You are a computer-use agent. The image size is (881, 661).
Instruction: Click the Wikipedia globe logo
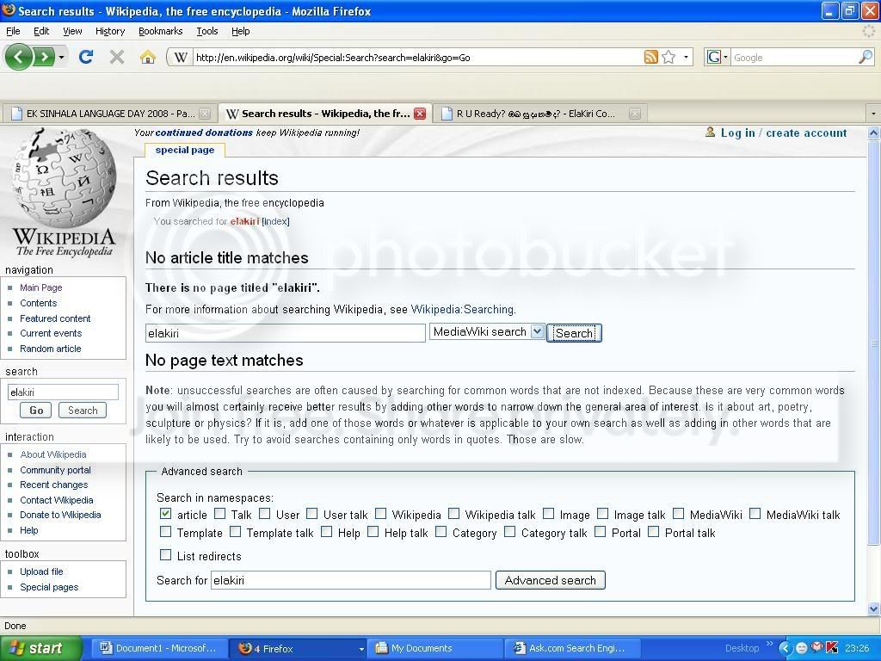click(65, 179)
